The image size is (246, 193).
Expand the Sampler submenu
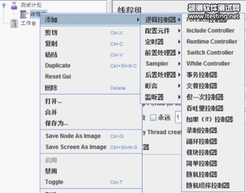(161, 63)
